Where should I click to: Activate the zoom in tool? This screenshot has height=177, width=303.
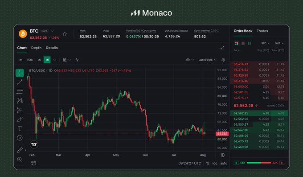(20, 160)
